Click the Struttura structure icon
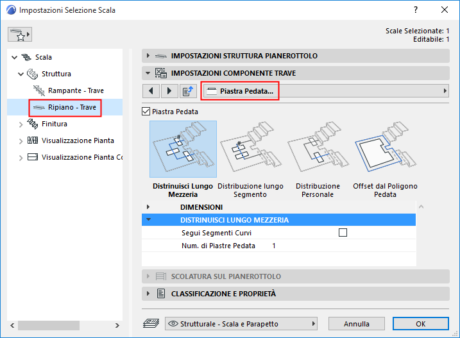Screen dimensions: 460x338 32,74
